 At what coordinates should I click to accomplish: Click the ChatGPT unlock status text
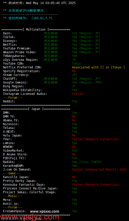pos(51,79)
